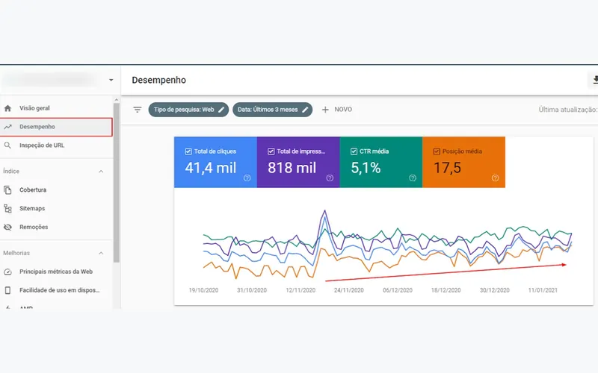Screen dimensions: 598x373
Task: Click the Cobertura pages icon
Action: coord(7,189)
